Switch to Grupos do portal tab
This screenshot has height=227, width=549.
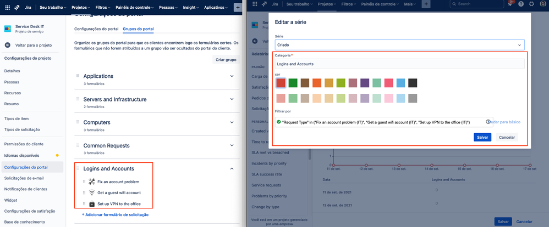click(x=138, y=29)
